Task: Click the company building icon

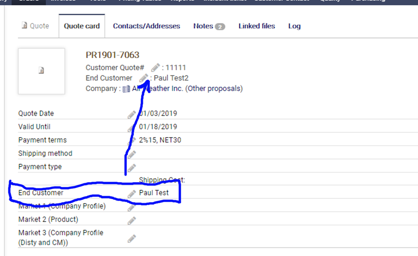Action: tap(127, 88)
